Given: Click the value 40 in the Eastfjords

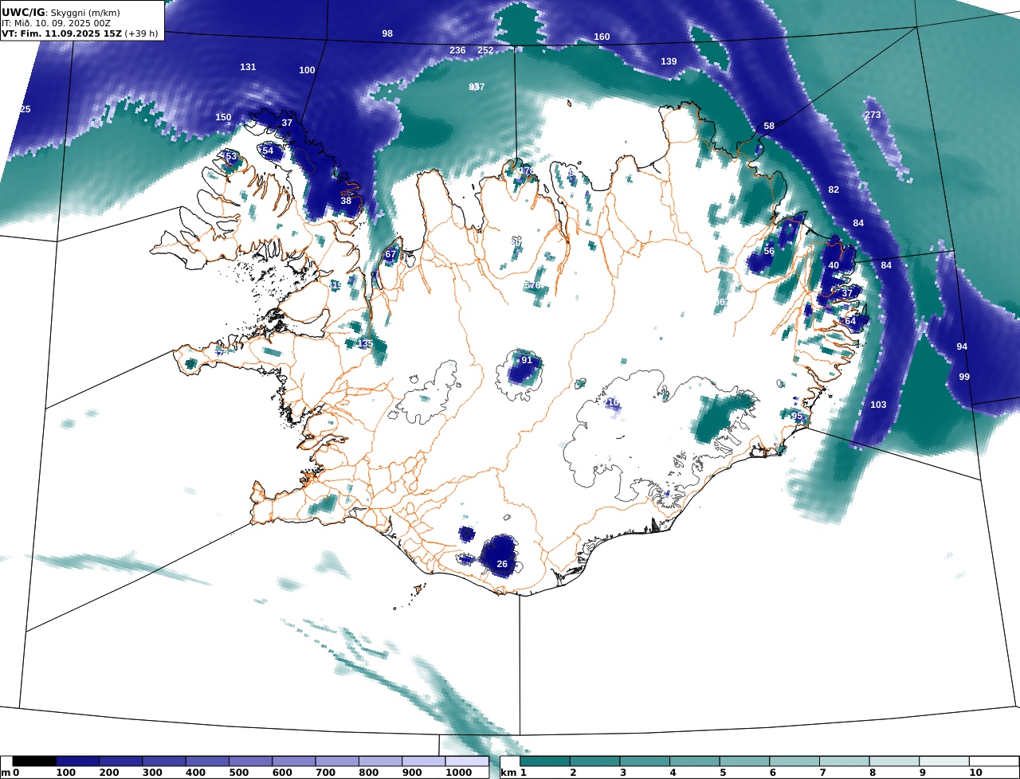Looking at the screenshot, I should tap(834, 265).
